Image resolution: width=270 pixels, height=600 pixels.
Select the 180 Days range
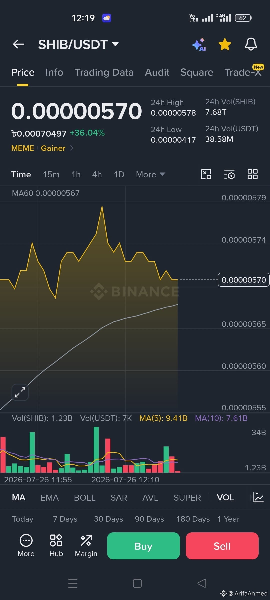pos(193,519)
